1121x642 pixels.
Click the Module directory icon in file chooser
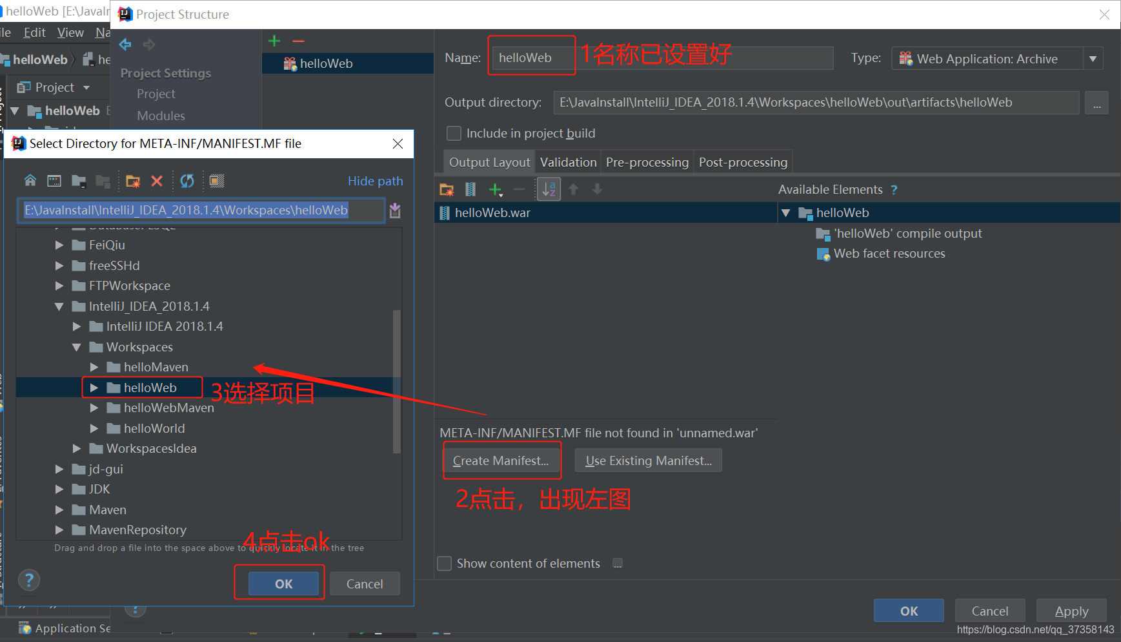click(103, 181)
